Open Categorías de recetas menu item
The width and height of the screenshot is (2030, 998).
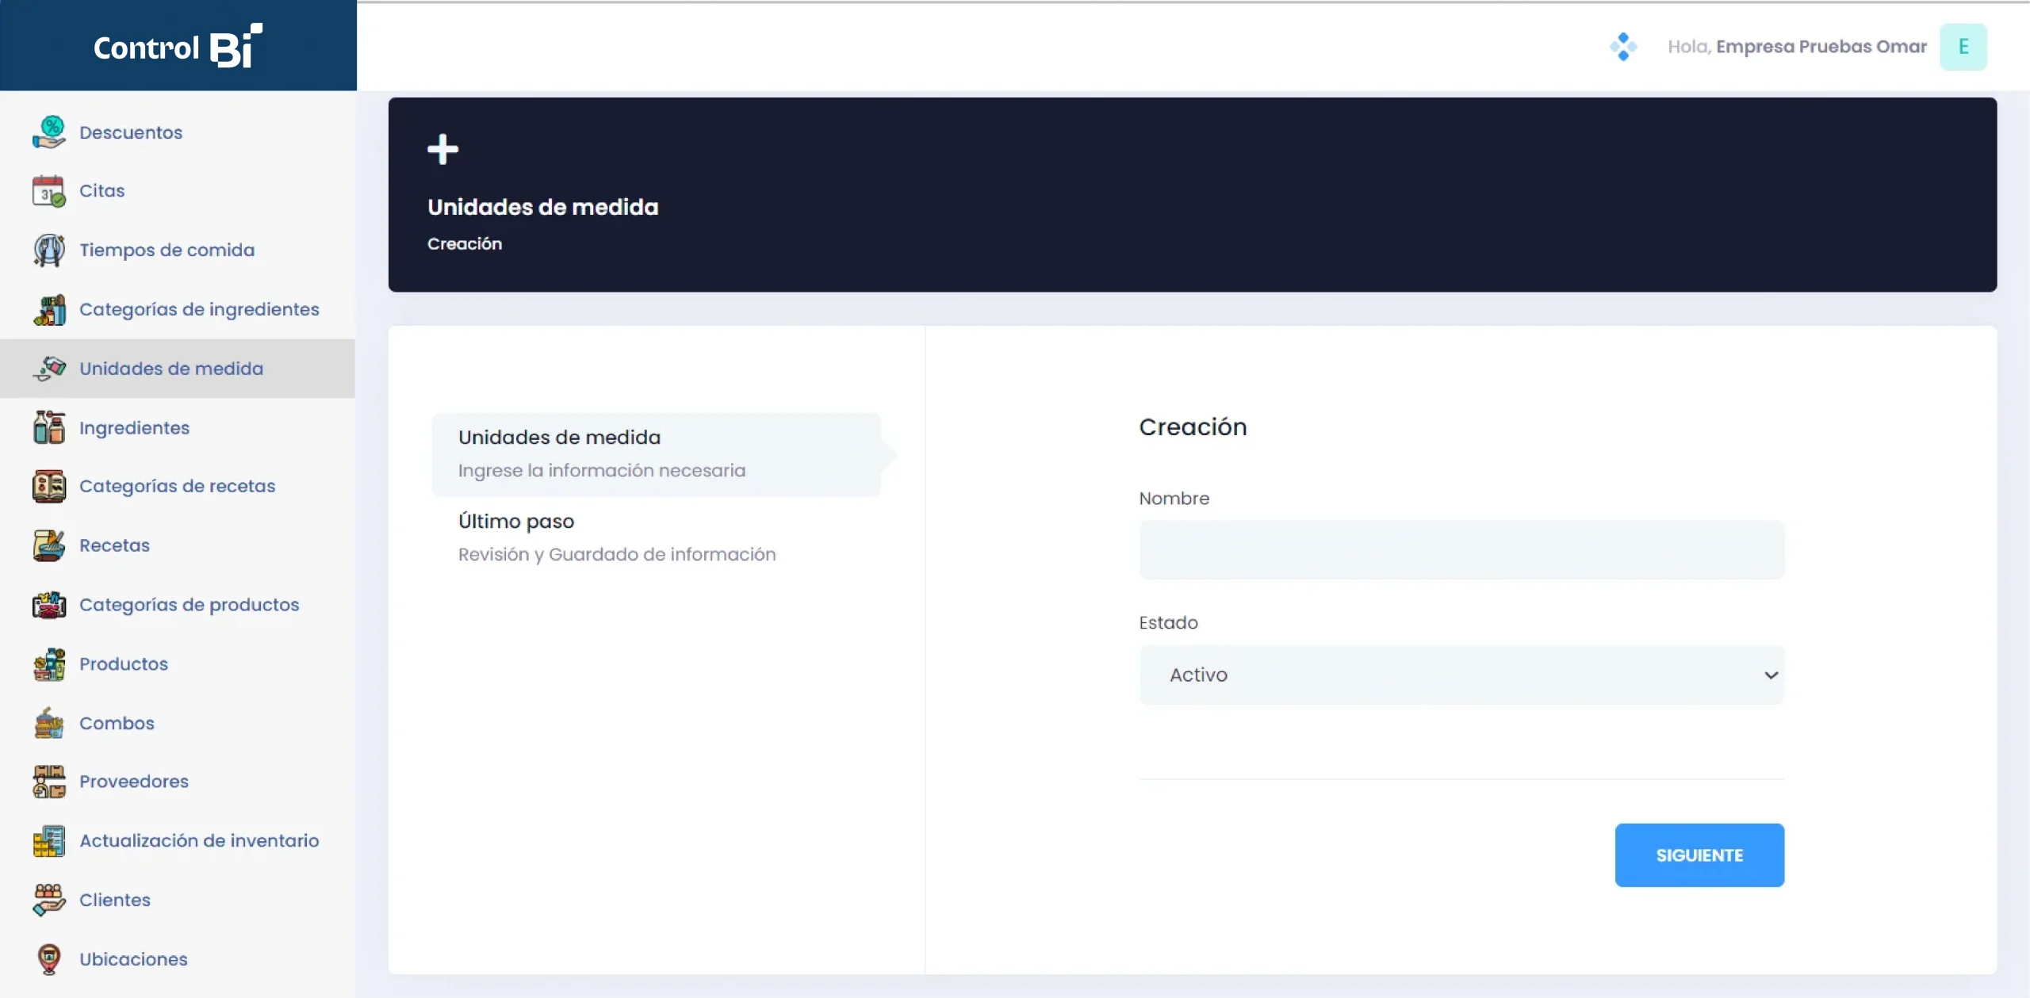(178, 486)
